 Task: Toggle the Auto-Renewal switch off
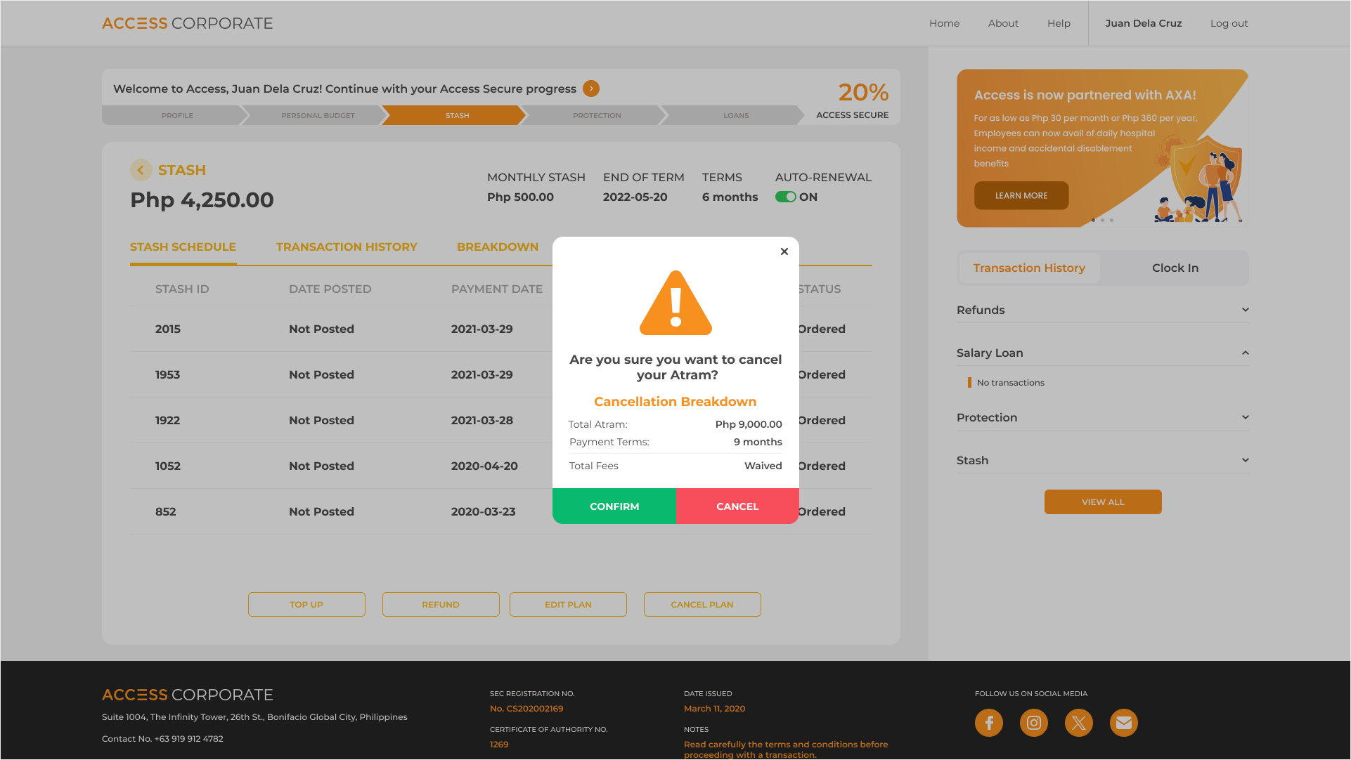pyautogui.click(x=785, y=197)
